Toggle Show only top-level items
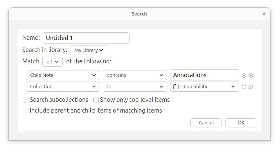The image size is (279, 150). [96, 100]
